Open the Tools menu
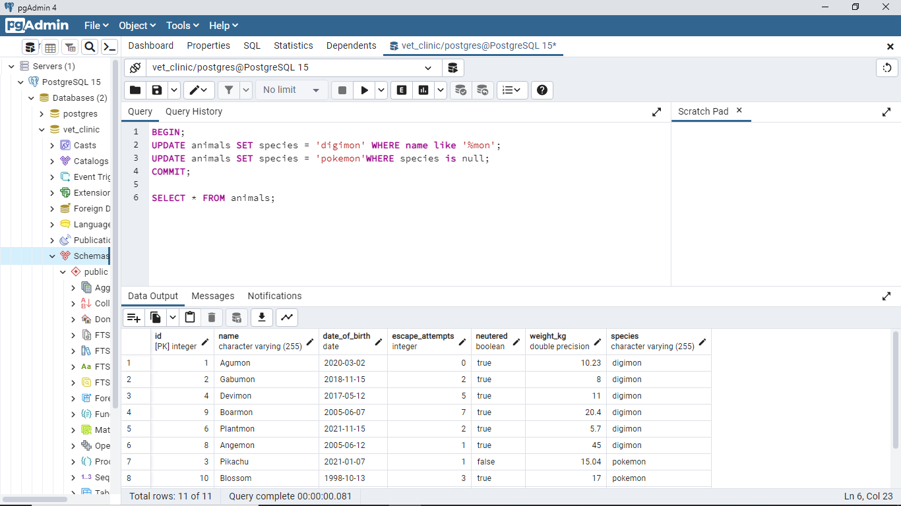This screenshot has height=506, width=901. coord(182,26)
